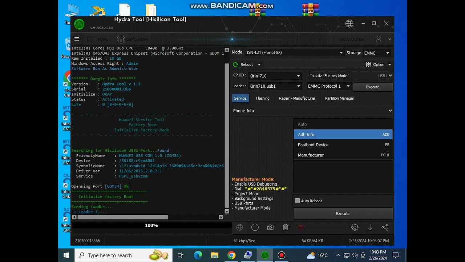Click the globe icon in the title bar
The width and height of the screenshot is (465, 262).
point(349,24)
